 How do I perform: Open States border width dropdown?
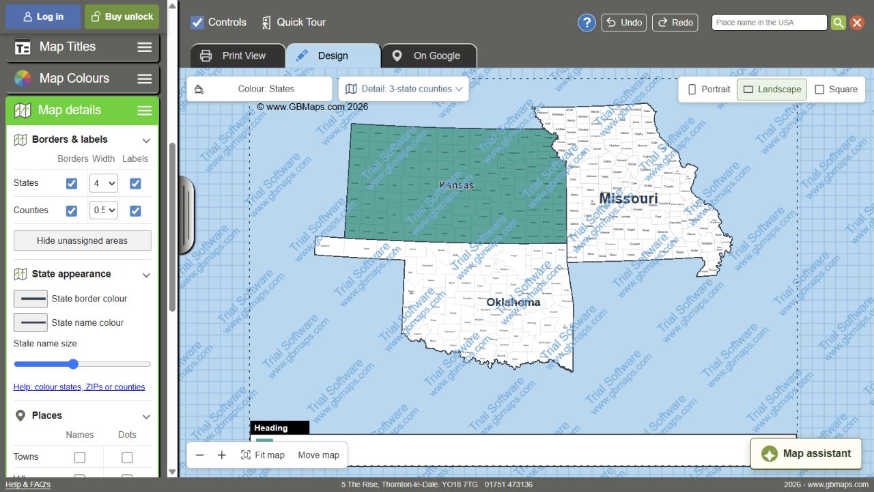pos(104,183)
